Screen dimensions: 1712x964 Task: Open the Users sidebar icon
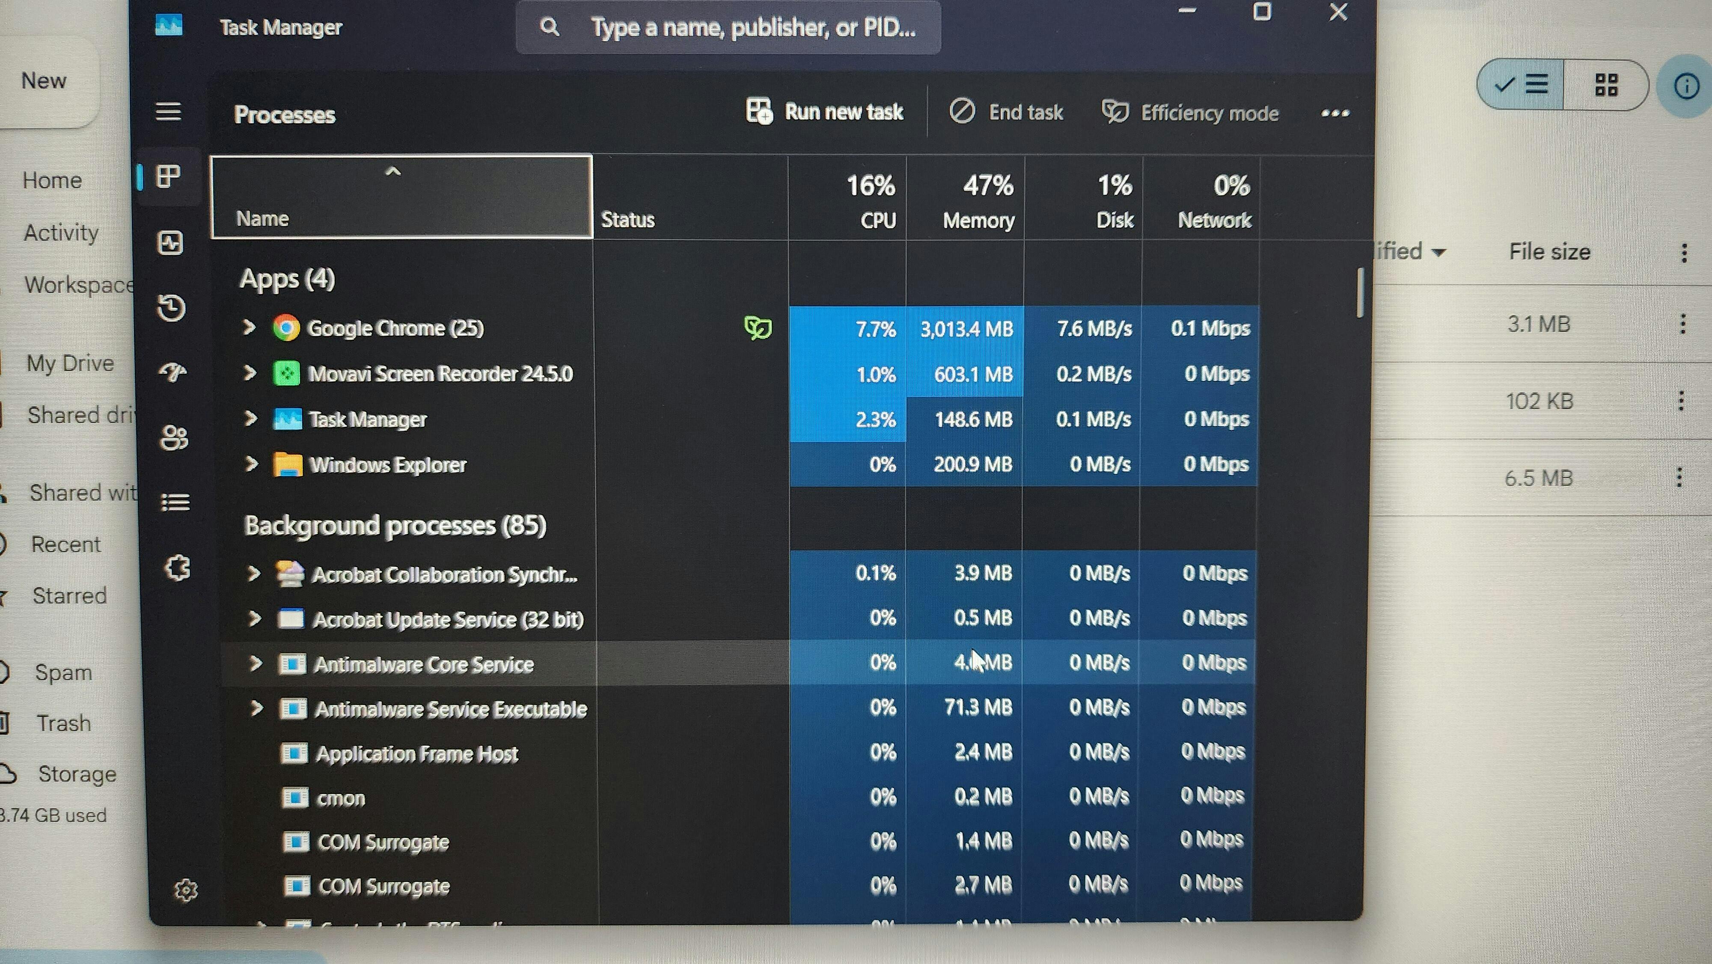[174, 437]
